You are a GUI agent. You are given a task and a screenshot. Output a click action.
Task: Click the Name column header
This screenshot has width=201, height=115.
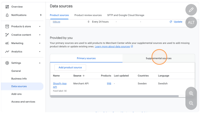pos(56,76)
